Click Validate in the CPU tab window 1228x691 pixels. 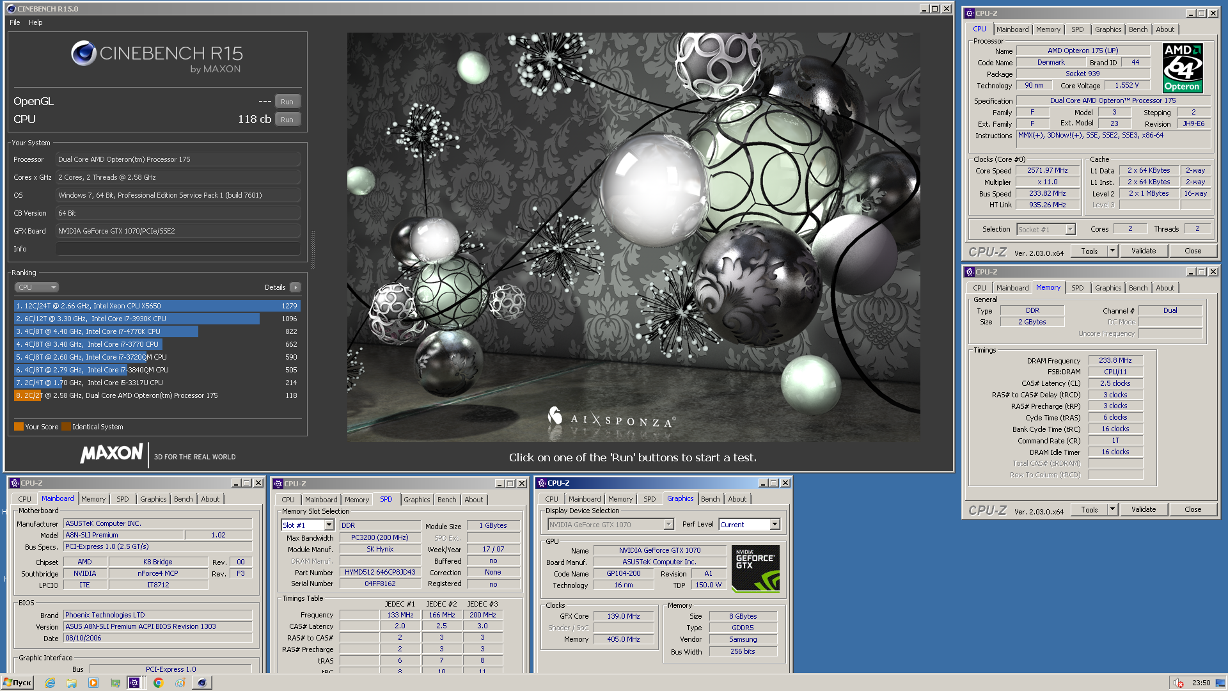pyautogui.click(x=1144, y=251)
